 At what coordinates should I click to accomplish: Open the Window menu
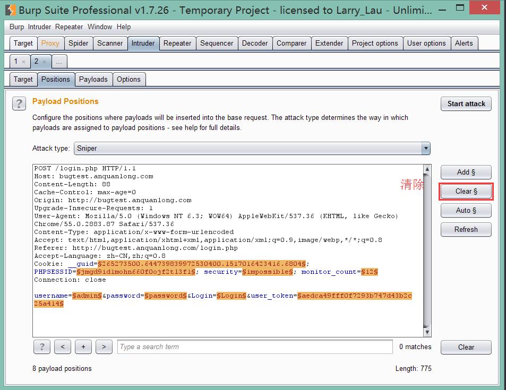point(100,27)
